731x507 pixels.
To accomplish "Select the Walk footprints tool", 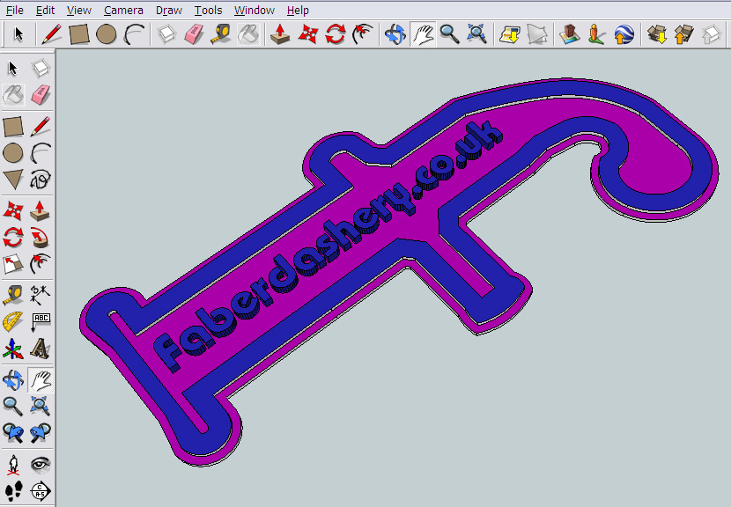I will pos(13,490).
